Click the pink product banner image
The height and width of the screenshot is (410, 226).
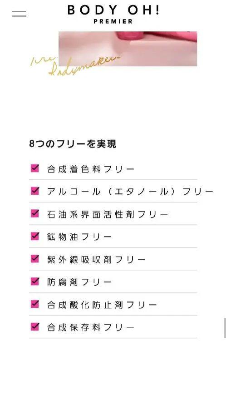coord(128,49)
